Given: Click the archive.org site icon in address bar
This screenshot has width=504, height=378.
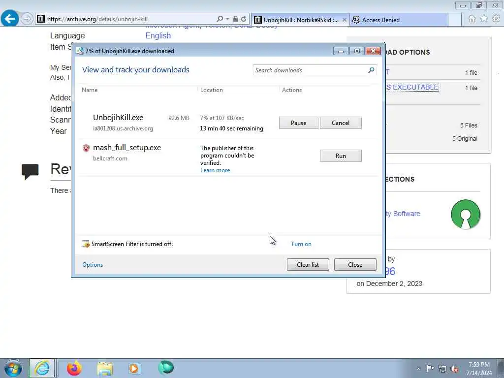Looking at the screenshot, I should click(x=40, y=19).
